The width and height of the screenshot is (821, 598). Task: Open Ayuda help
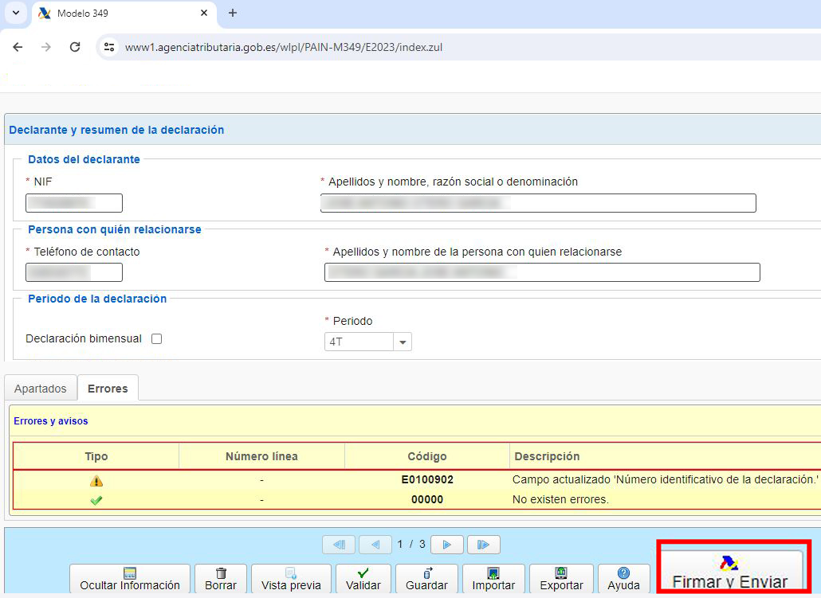pyautogui.click(x=623, y=578)
